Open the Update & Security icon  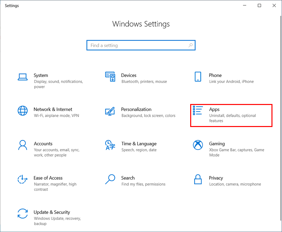point(22,214)
